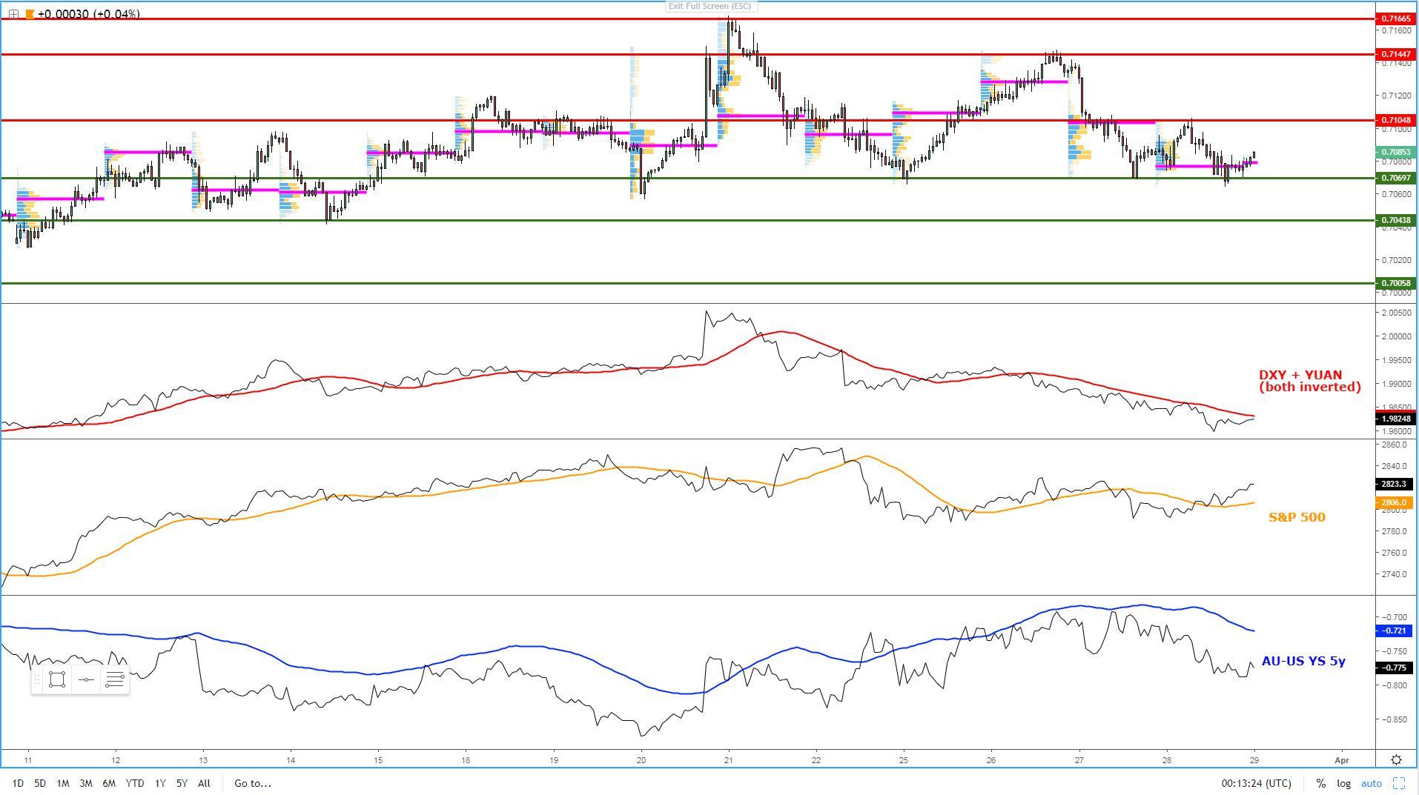The height and width of the screenshot is (795, 1419).
Task: Select the 0.70058 support price label
Action: pos(1396,283)
